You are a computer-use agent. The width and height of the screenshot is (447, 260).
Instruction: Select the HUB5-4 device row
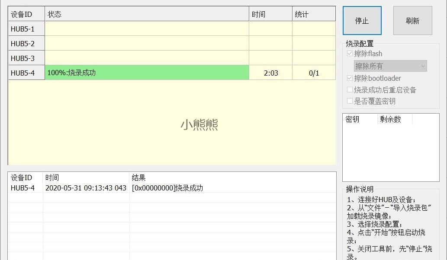click(x=25, y=72)
